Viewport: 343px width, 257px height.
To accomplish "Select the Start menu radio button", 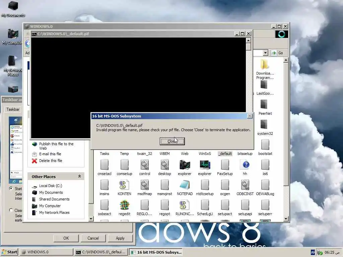I will click(x=11, y=188).
